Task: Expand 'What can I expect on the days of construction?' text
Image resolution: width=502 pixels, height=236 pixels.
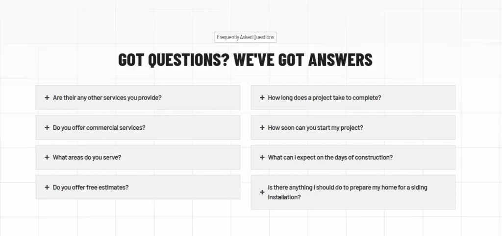Action: coord(330,157)
